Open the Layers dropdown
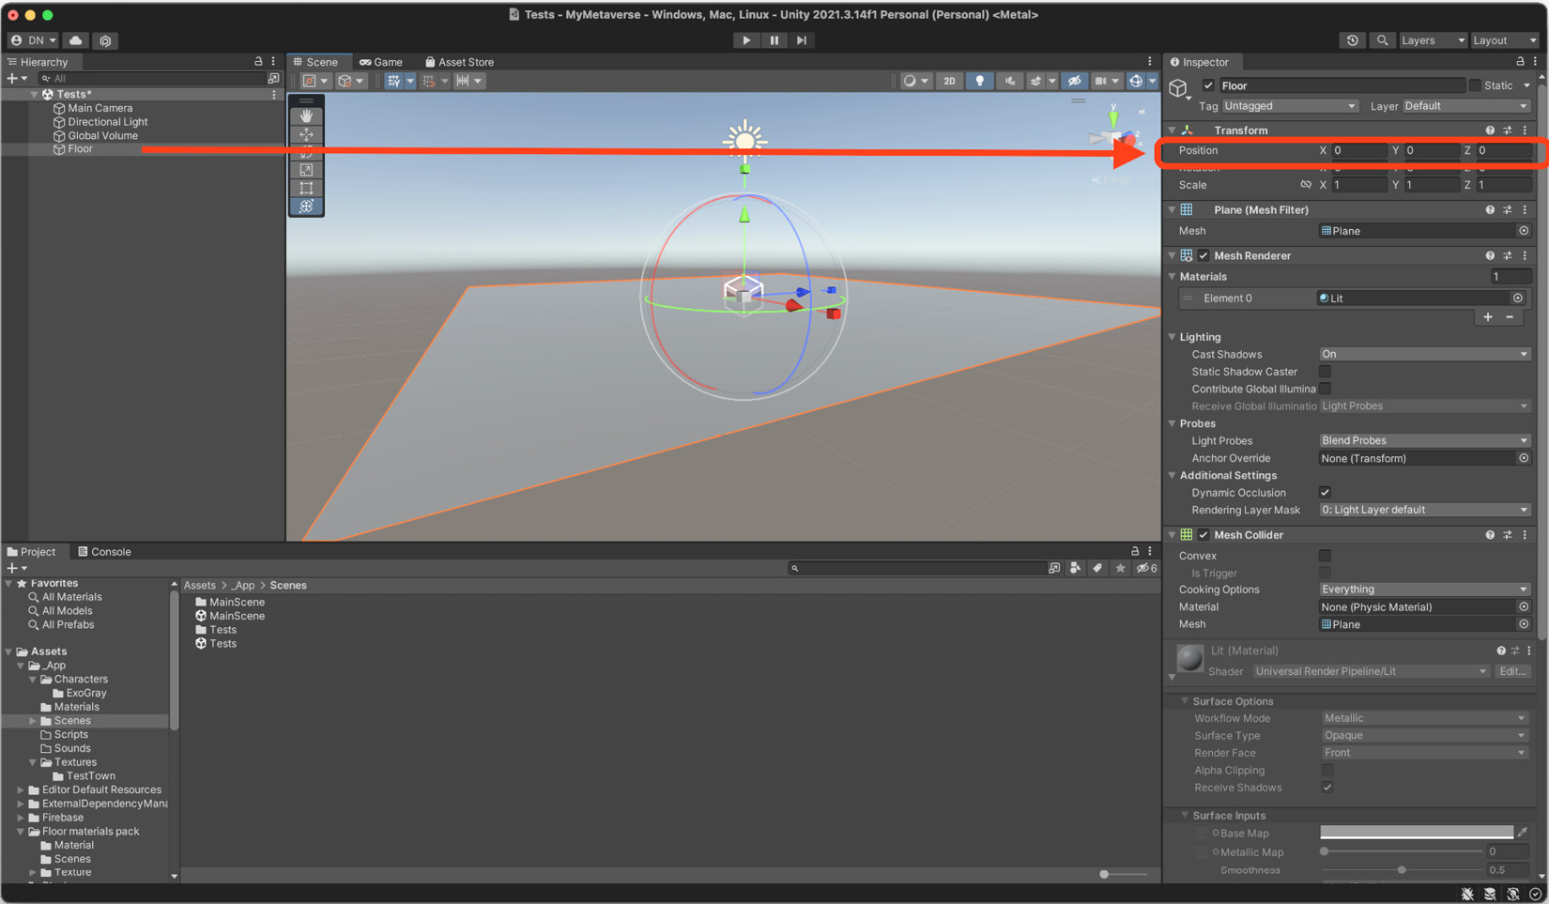Viewport: 1549px width, 904px height. [x=1431, y=40]
